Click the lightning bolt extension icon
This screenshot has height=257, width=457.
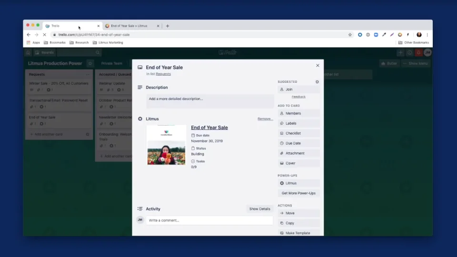[408, 35]
